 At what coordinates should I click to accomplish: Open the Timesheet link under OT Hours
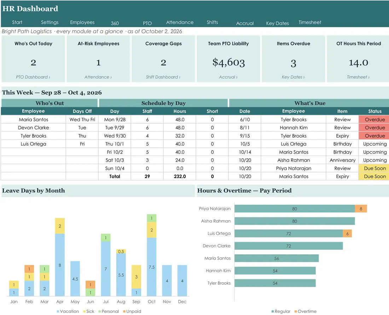(x=358, y=77)
